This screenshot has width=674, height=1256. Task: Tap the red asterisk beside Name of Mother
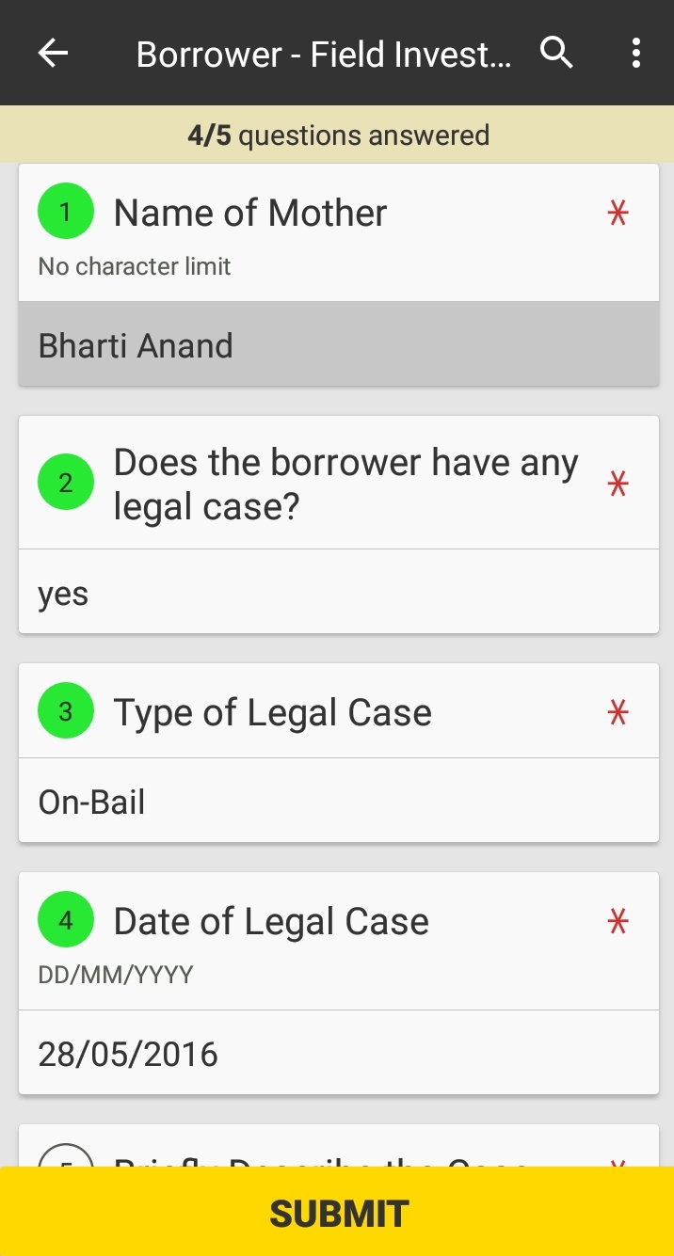pyautogui.click(x=618, y=215)
